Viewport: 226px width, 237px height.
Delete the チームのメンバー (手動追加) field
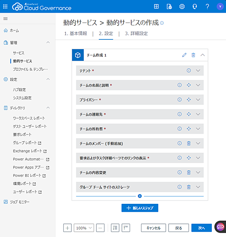189,143
